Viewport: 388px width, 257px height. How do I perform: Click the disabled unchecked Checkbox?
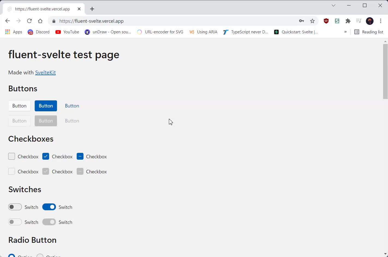[x=11, y=171]
